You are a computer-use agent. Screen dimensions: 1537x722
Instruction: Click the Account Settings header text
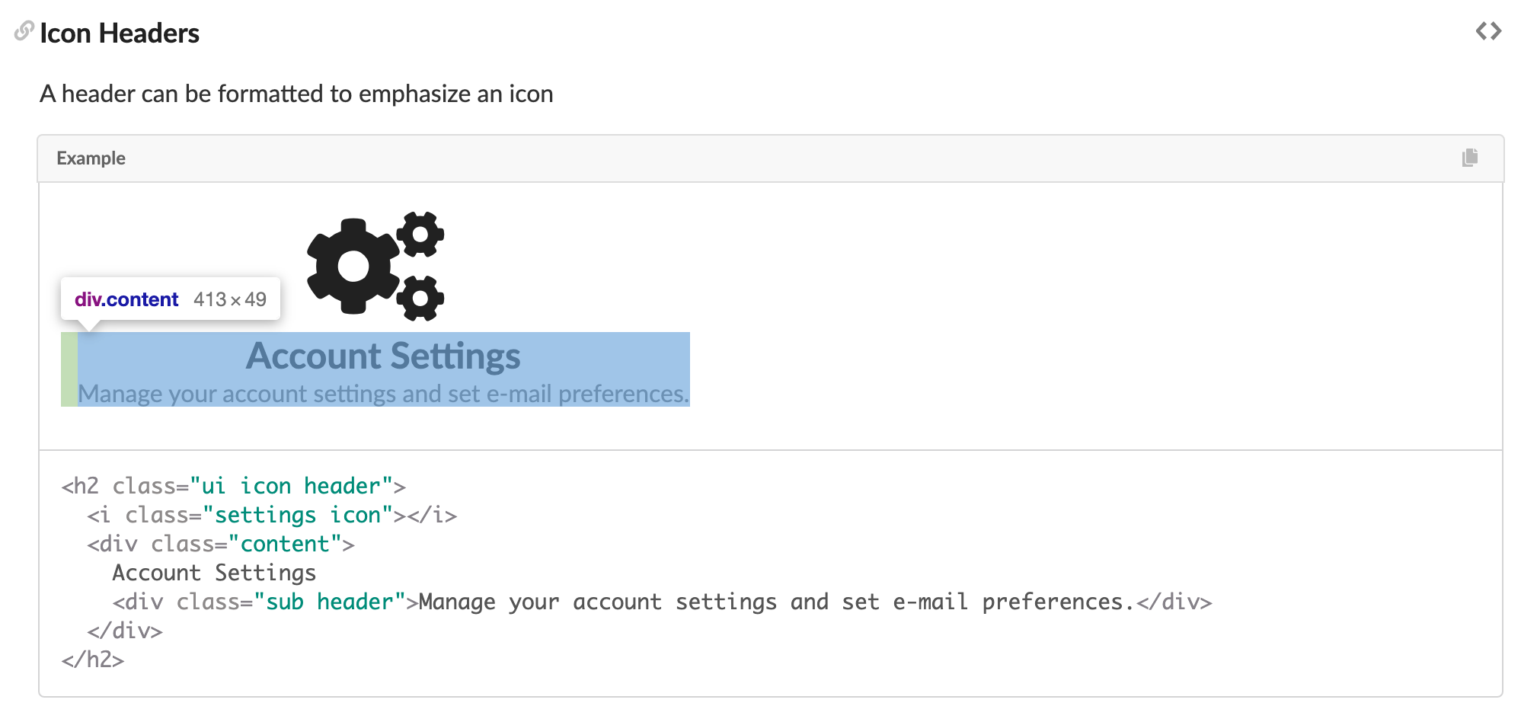tap(383, 355)
